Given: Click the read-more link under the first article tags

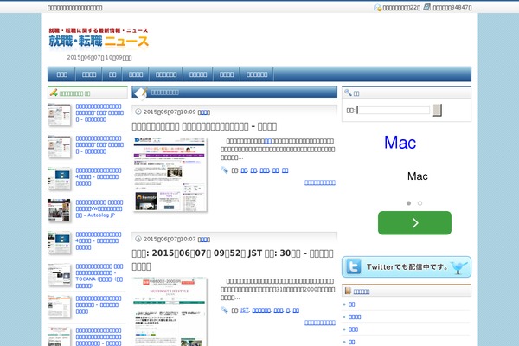Looking at the screenshot, I should click(x=320, y=183).
